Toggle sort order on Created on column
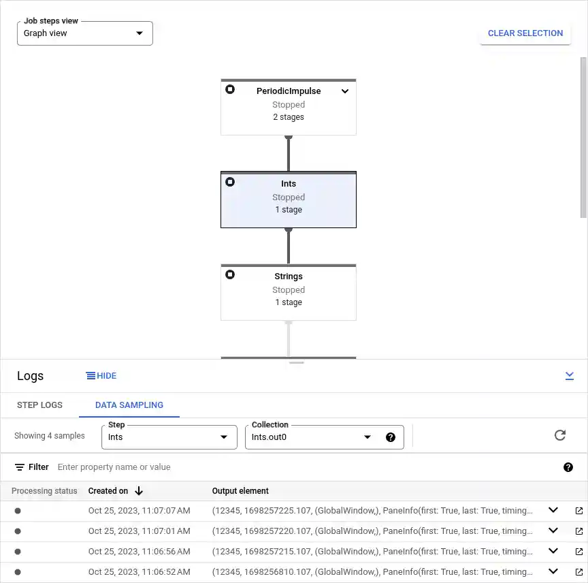The image size is (588, 583). 139,491
